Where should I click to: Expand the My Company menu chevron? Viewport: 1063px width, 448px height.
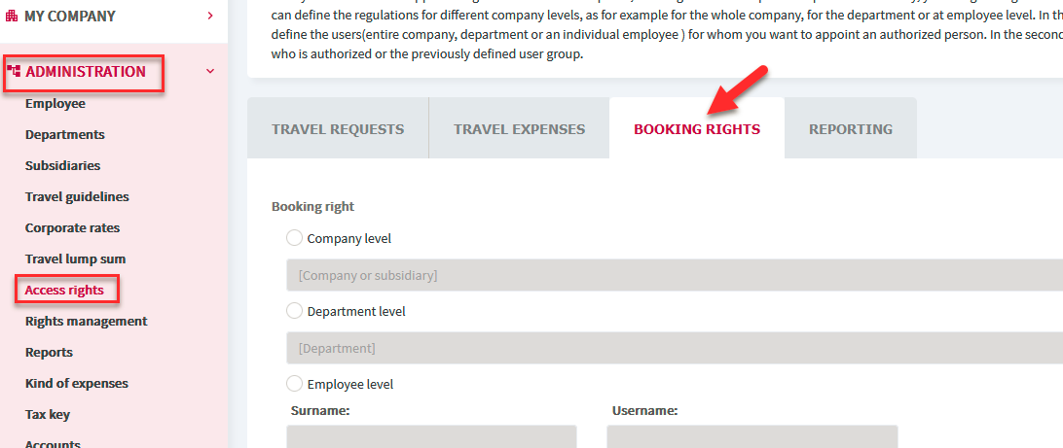[x=211, y=16]
